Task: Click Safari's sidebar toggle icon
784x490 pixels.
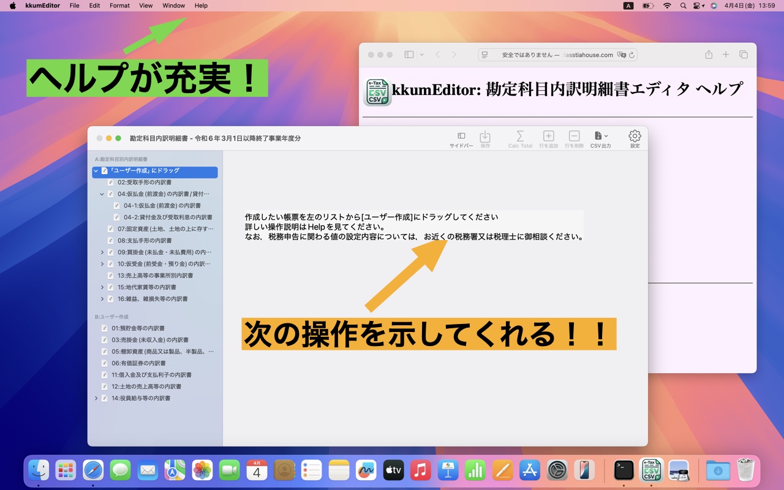Action: [x=409, y=55]
